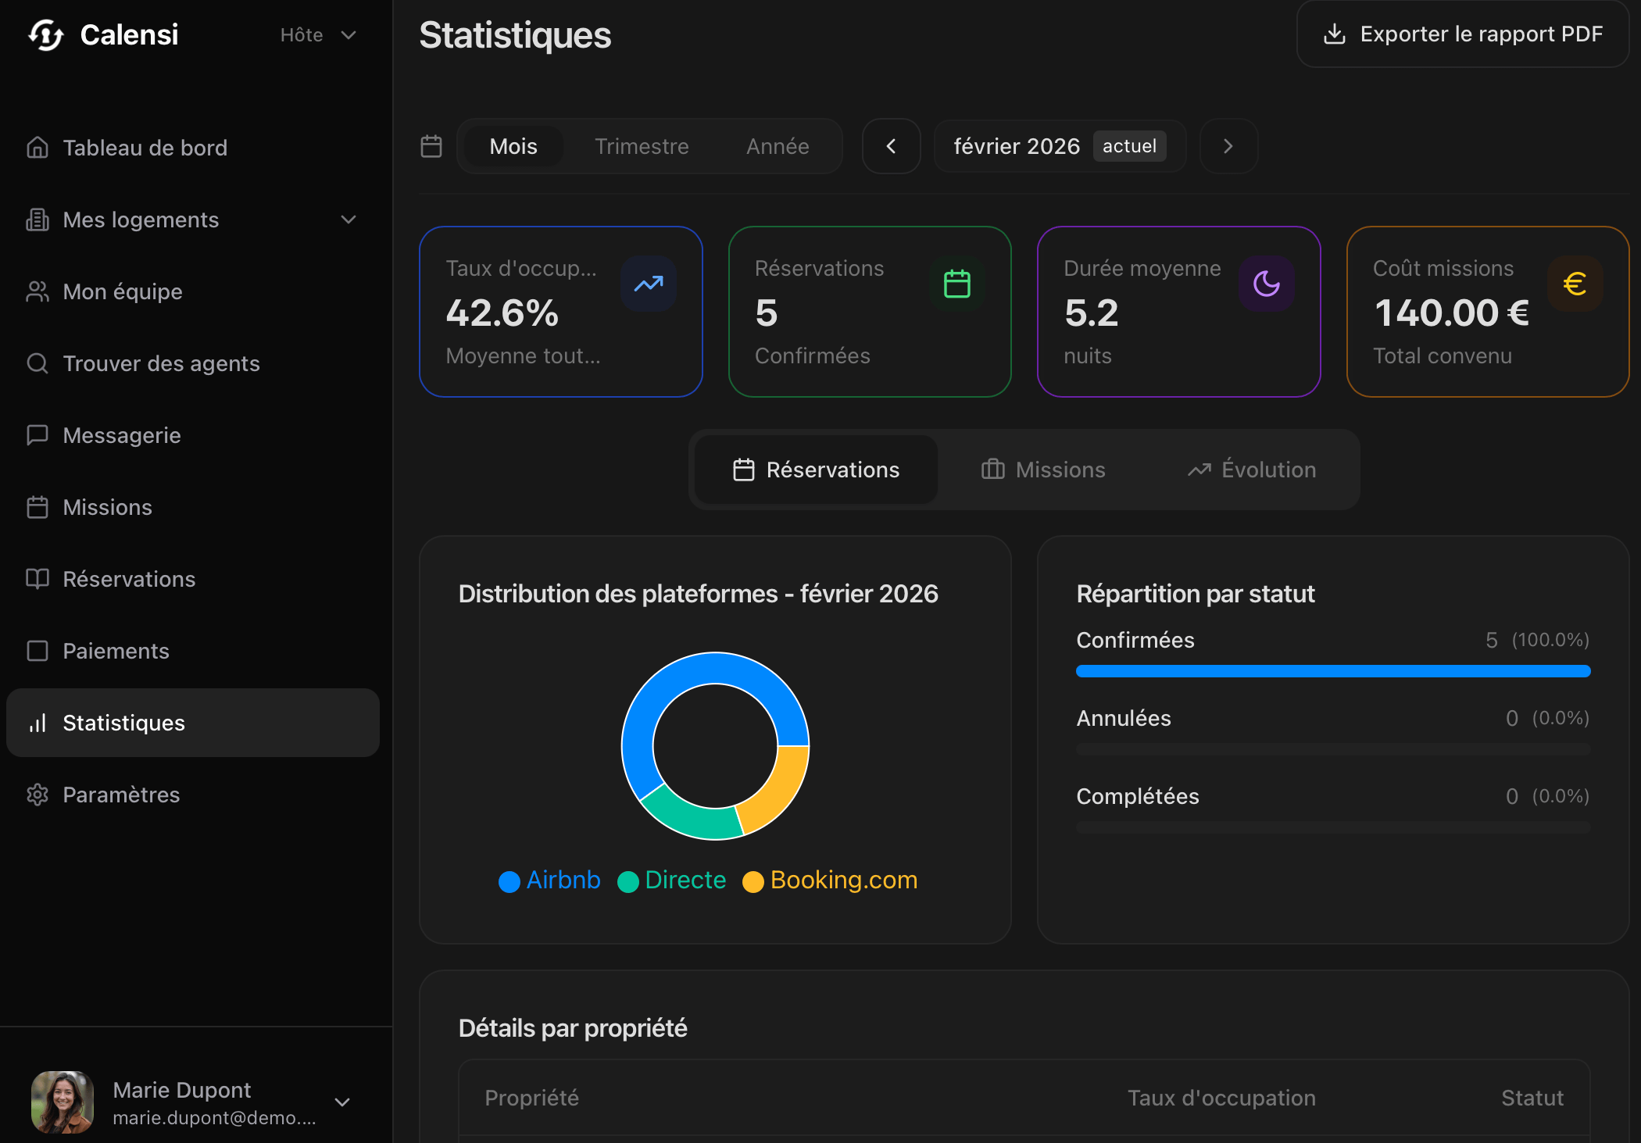The image size is (1641, 1143).
Task: Go to previous month with left arrow
Action: (891, 146)
